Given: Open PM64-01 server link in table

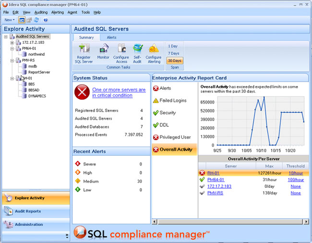Looking at the screenshot, I should (x=216, y=180).
